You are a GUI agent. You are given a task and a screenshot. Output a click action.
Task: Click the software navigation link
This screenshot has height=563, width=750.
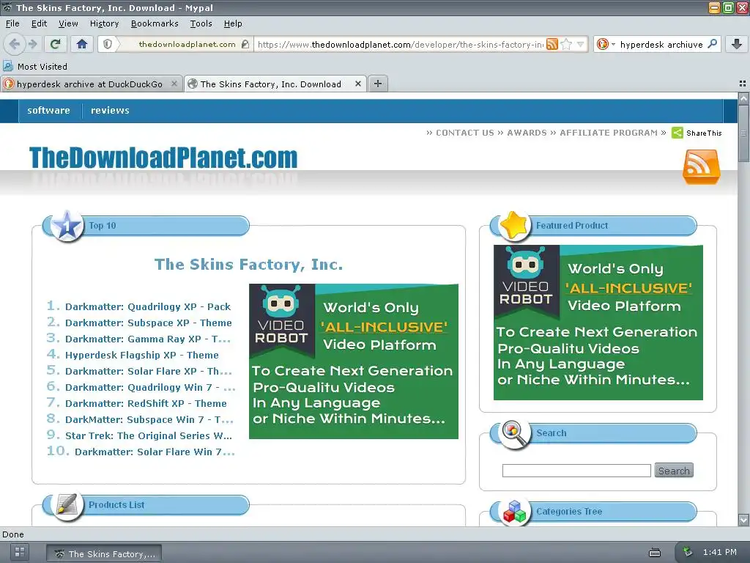(x=48, y=111)
